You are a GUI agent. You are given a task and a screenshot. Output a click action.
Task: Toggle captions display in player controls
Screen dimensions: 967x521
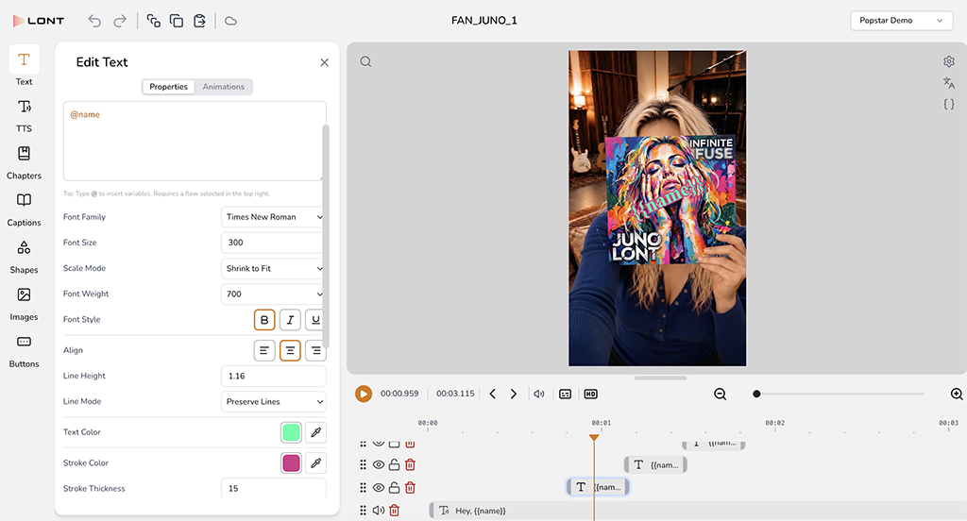pyautogui.click(x=565, y=394)
